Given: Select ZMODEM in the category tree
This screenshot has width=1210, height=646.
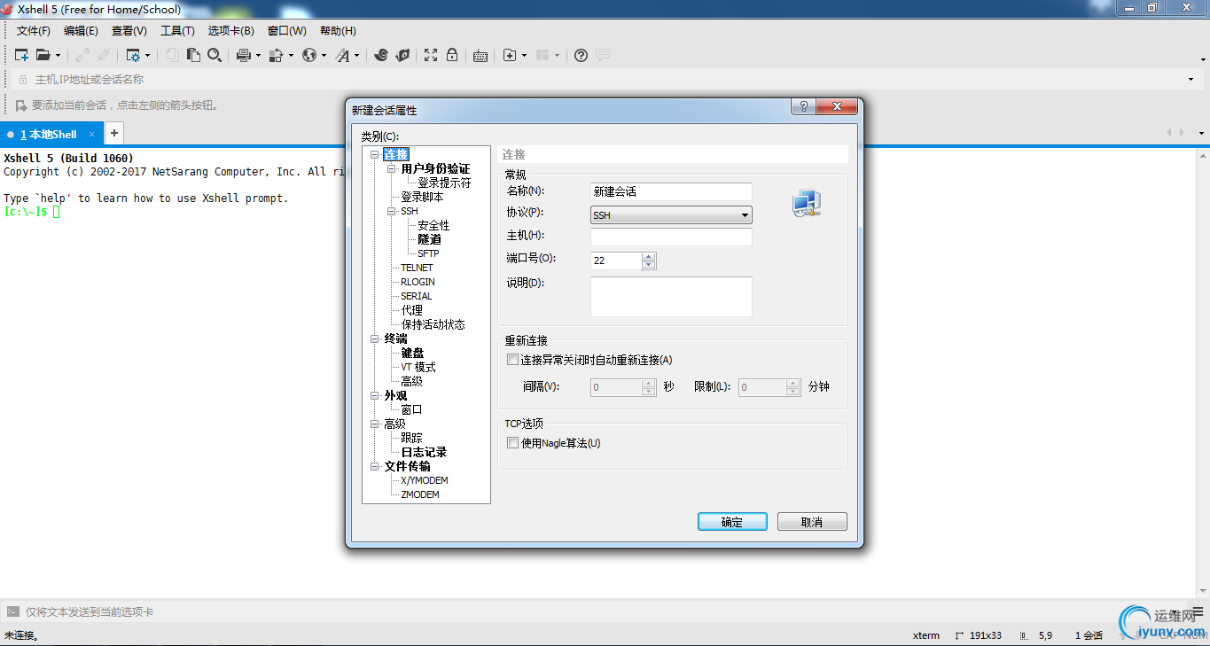Looking at the screenshot, I should pyautogui.click(x=420, y=494).
